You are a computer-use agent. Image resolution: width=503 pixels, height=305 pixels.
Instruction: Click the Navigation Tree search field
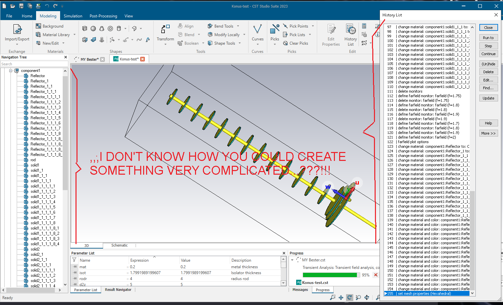tap(34, 64)
